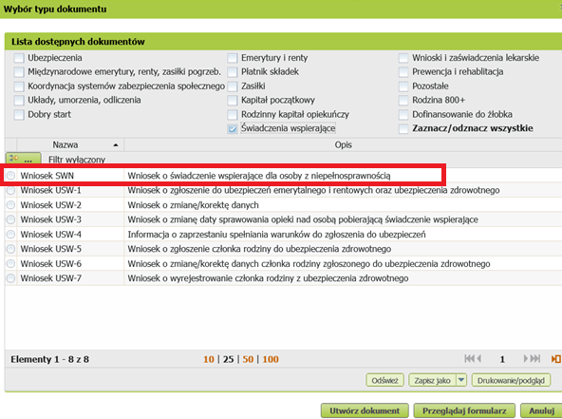The height and width of the screenshot is (419, 562).
Task: Choose the Wniosek USW-3 radio button
Action: tap(10, 219)
